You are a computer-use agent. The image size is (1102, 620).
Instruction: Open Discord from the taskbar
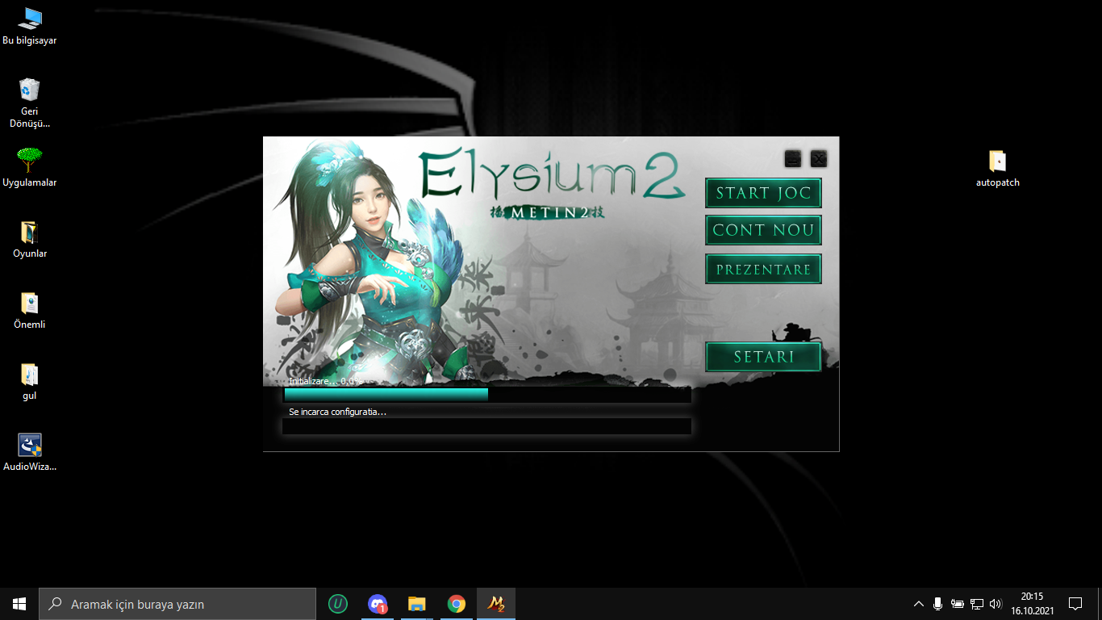coord(377,604)
